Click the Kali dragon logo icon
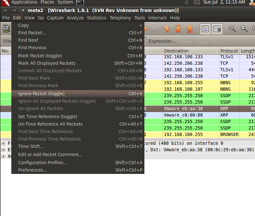Screen dimensions: 255x216 pyautogui.click(x=6, y=3)
